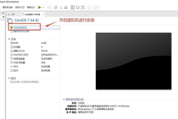Open the 选项卡(T) menu

[20, 7]
